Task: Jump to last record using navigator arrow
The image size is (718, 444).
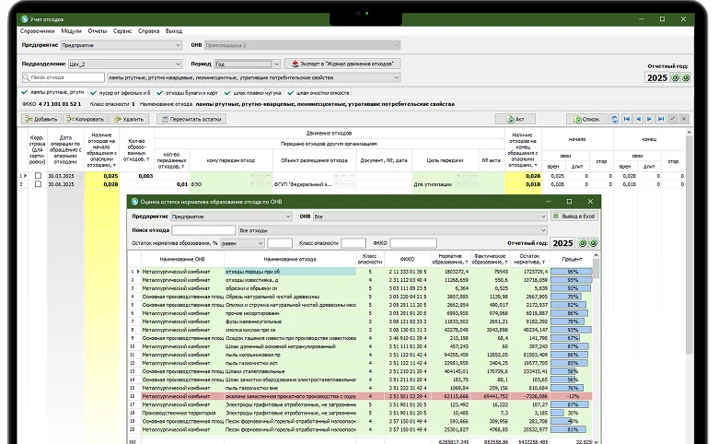Action: [x=661, y=119]
